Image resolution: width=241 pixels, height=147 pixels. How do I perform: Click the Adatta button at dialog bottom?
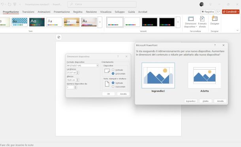(x=205, y=101)
